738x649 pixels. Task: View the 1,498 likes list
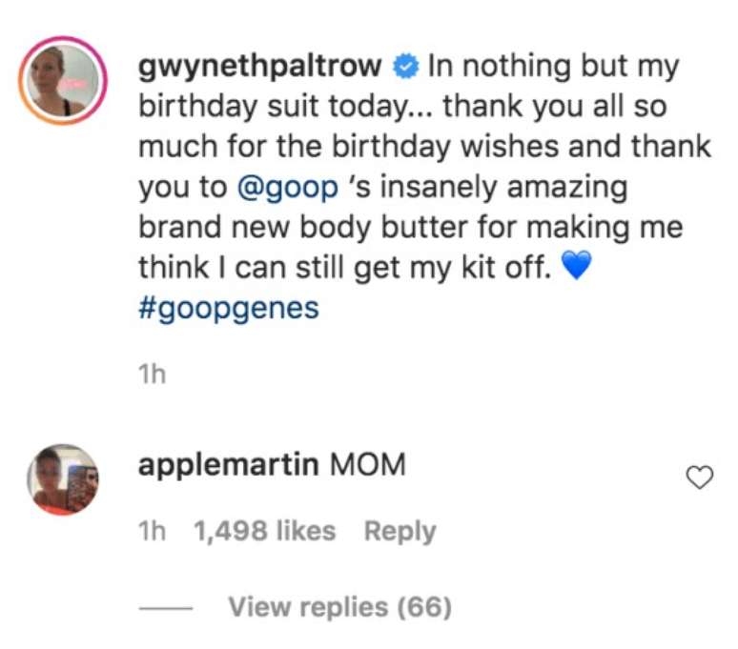[x=265, y=531]
